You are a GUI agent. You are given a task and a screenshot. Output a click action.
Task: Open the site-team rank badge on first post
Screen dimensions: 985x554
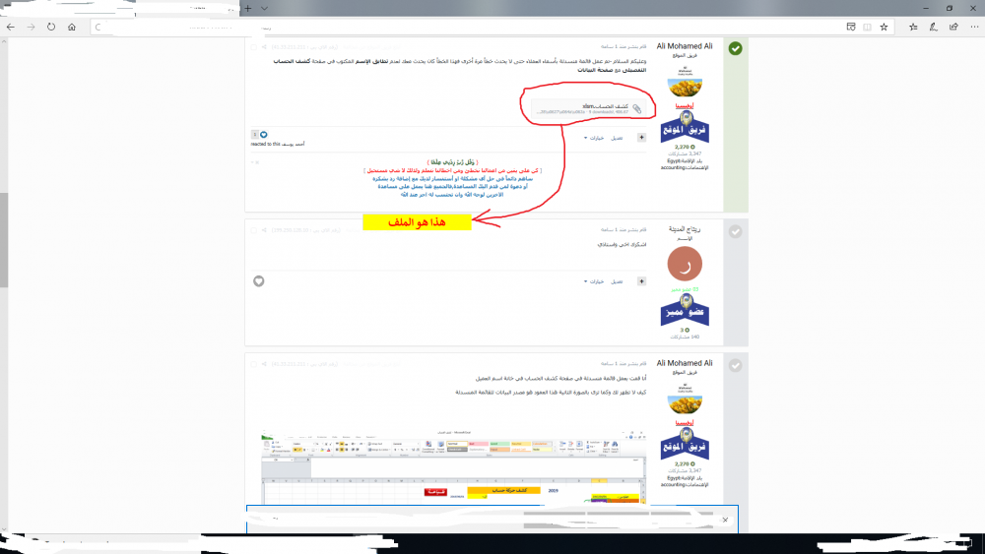point(685,127)
